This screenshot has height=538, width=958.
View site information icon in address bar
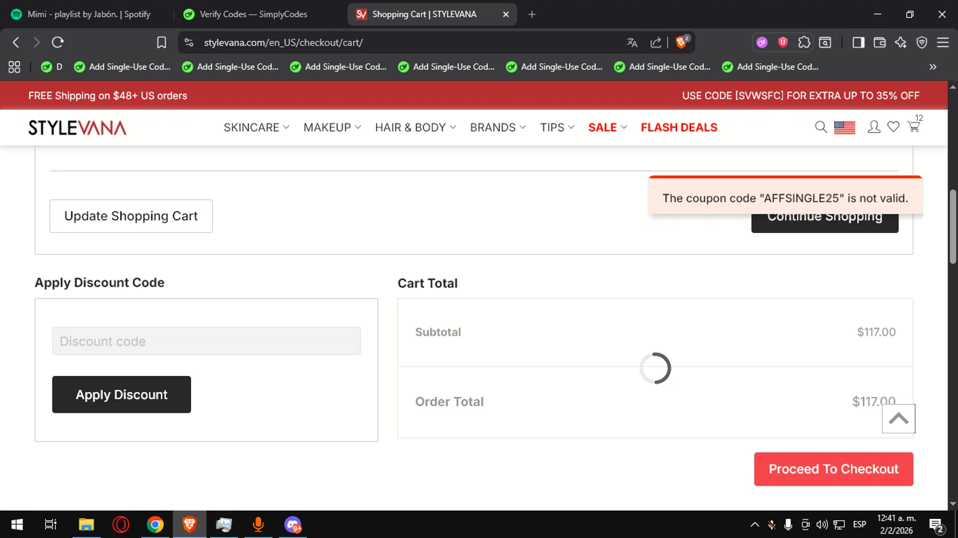tap(188, 42)
